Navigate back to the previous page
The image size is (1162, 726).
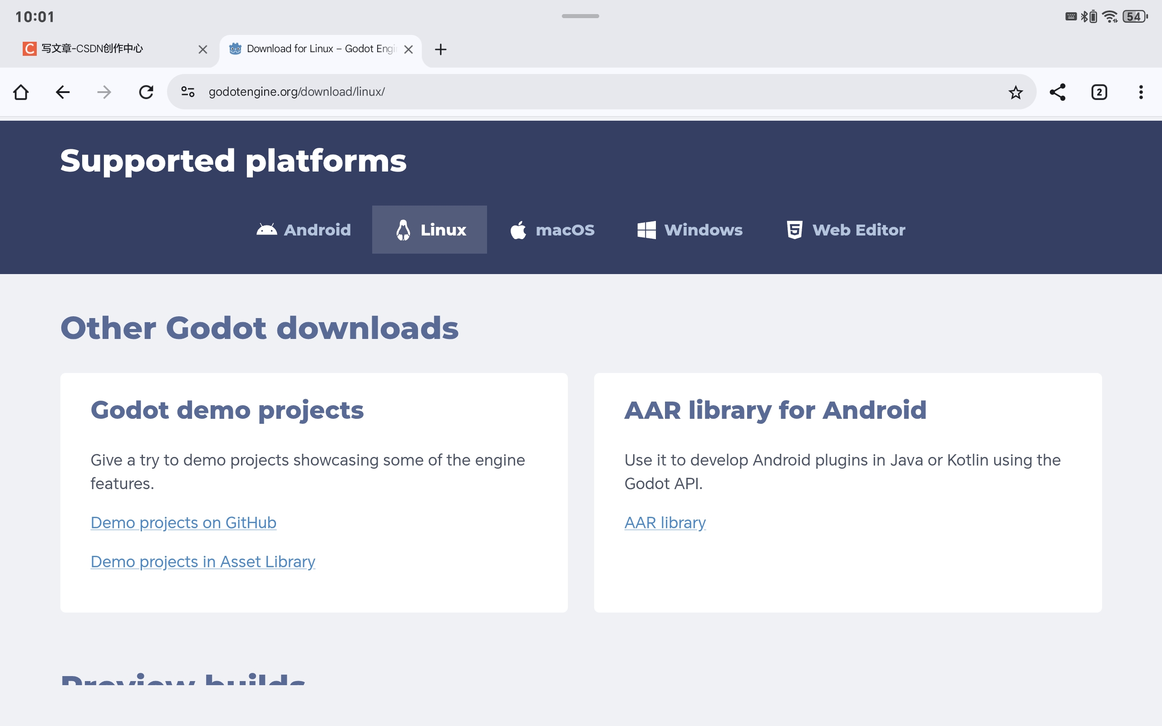tap(63, 92)
